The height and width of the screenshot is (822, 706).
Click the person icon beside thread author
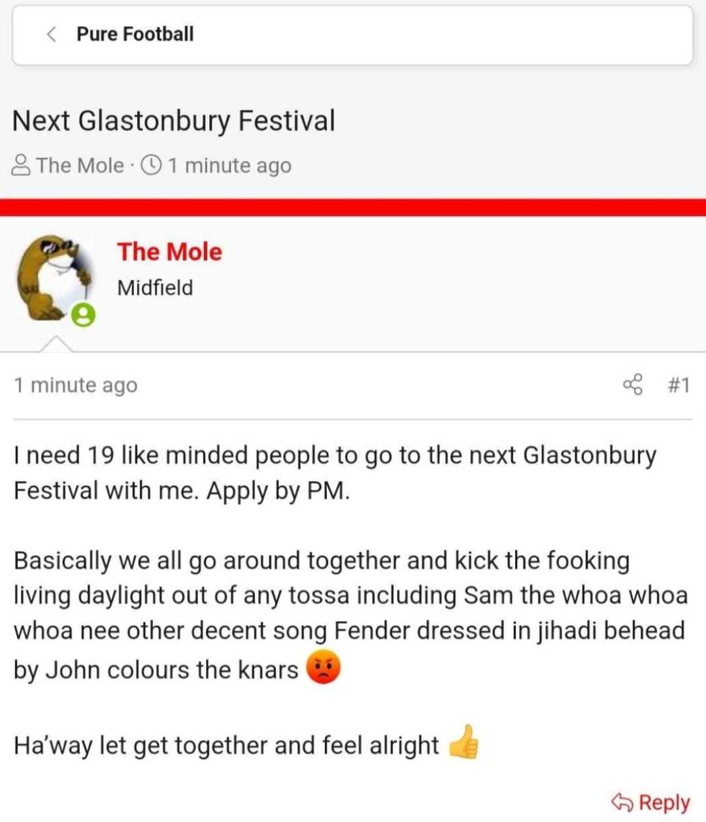(x=21, y=165)
